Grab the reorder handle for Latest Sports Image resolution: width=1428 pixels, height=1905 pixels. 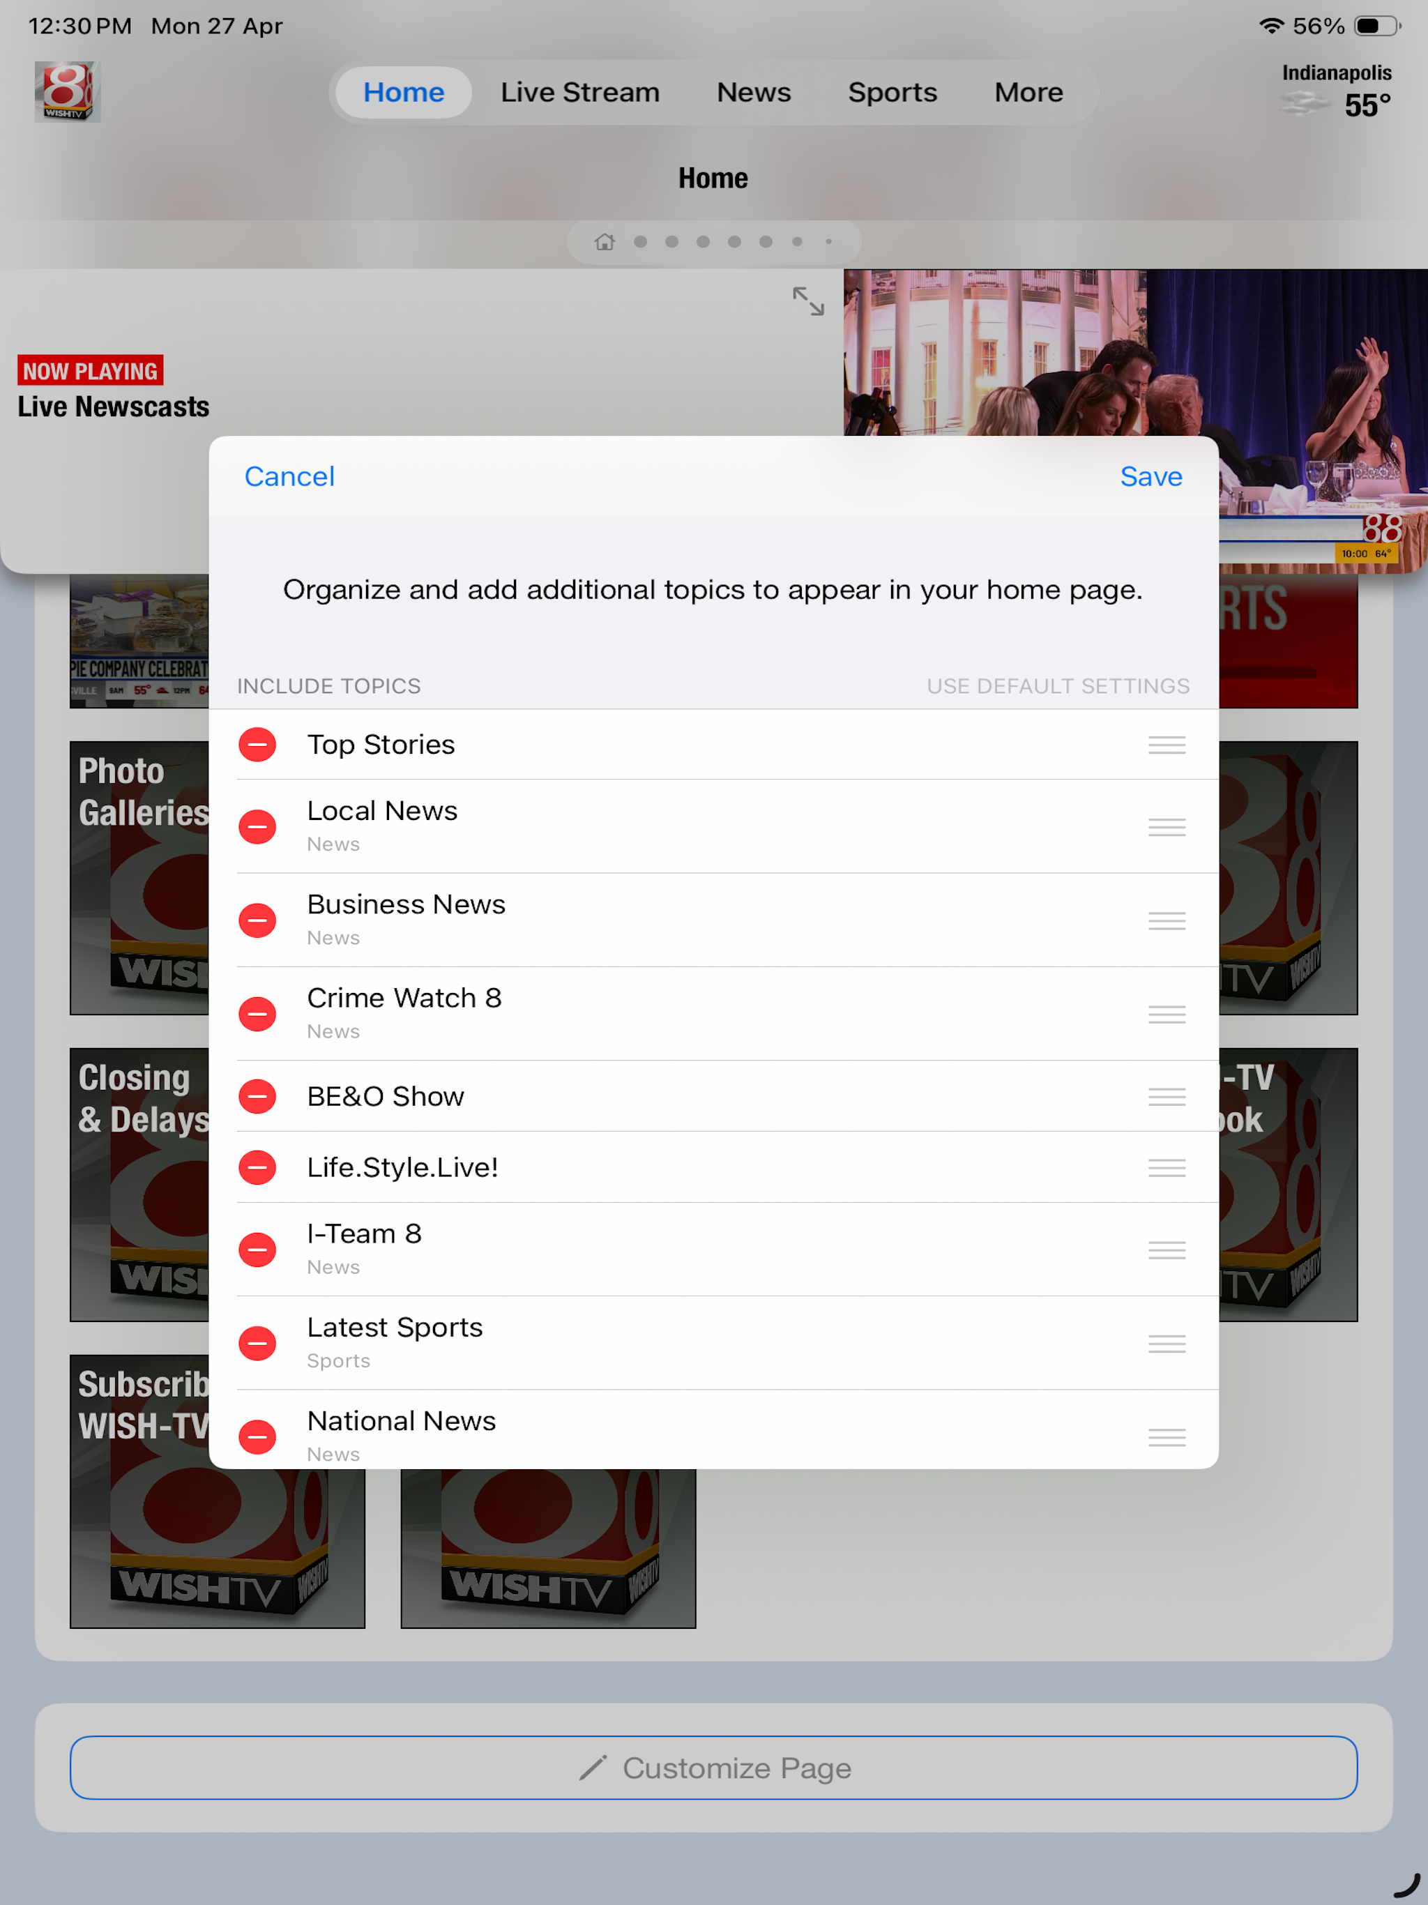[x=1166, y=1344]
